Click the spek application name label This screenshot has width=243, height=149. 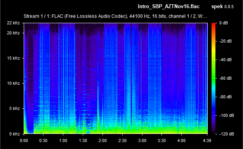point(217,7)
